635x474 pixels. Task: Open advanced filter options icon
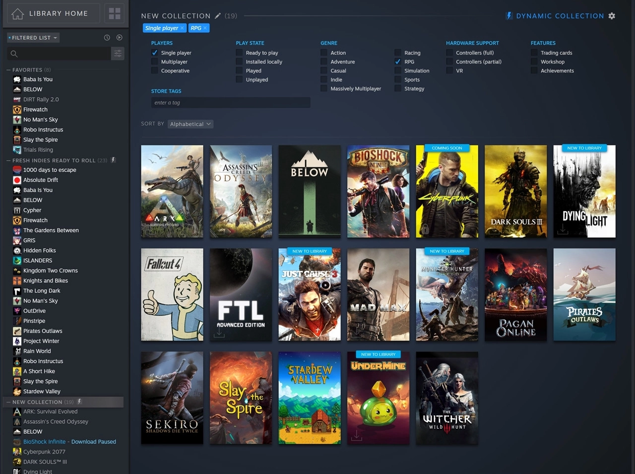118,54
